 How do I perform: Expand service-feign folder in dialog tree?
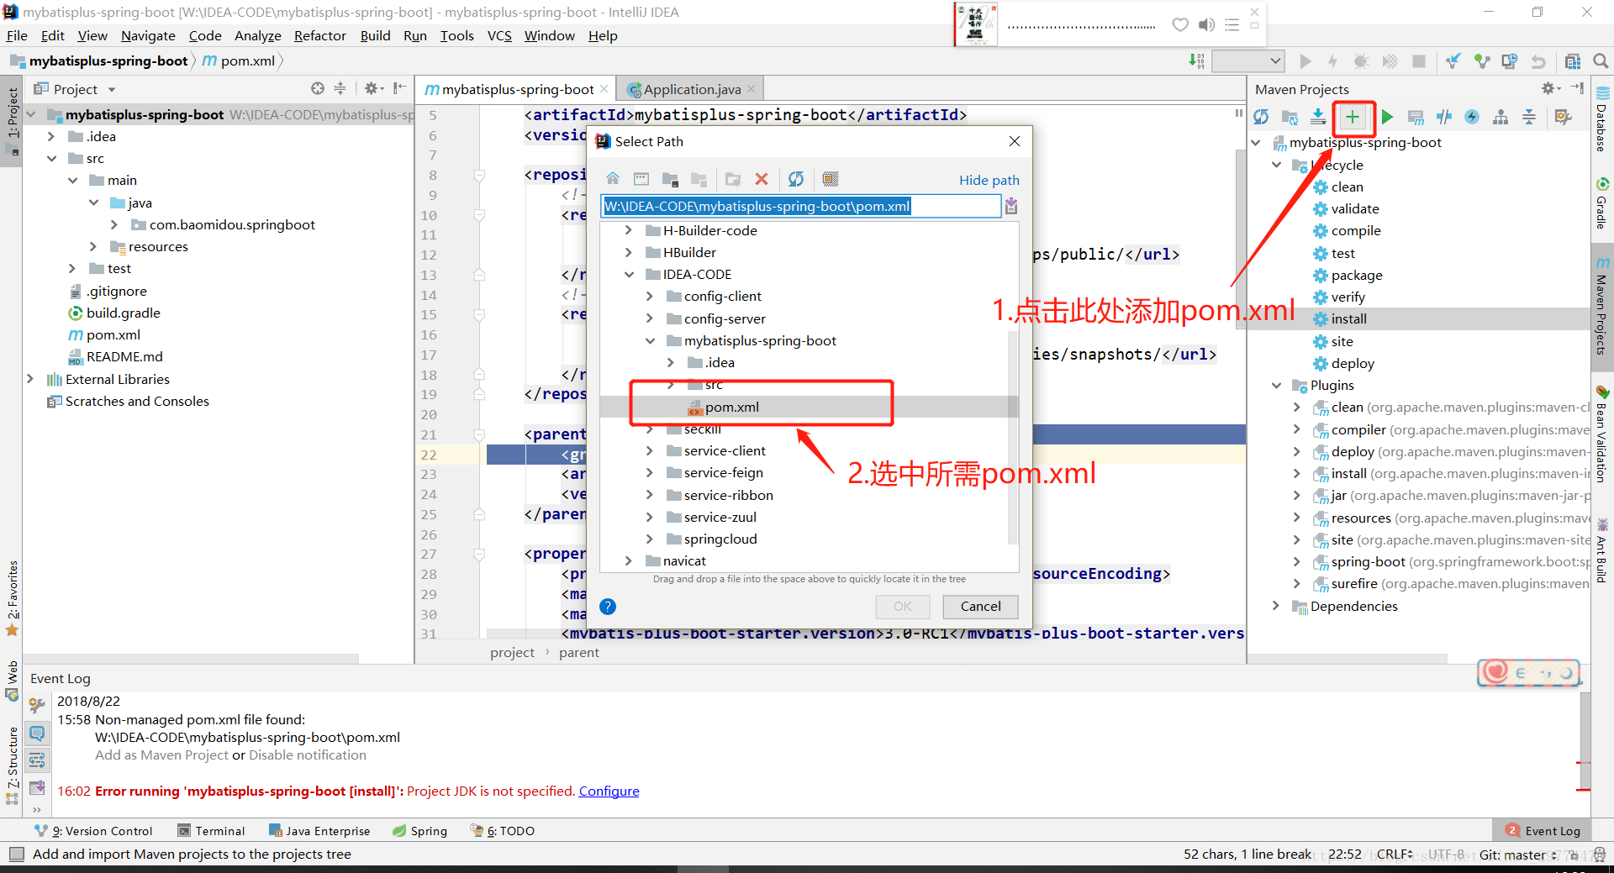(649, 473)
